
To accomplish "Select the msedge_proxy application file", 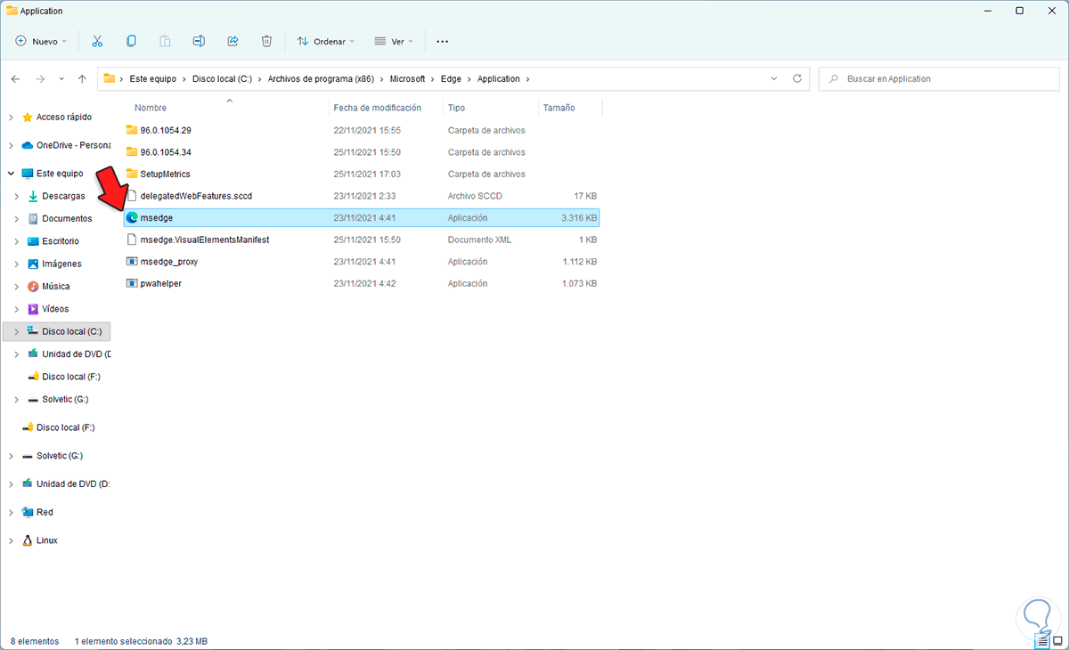I will [x=169, y=262].
